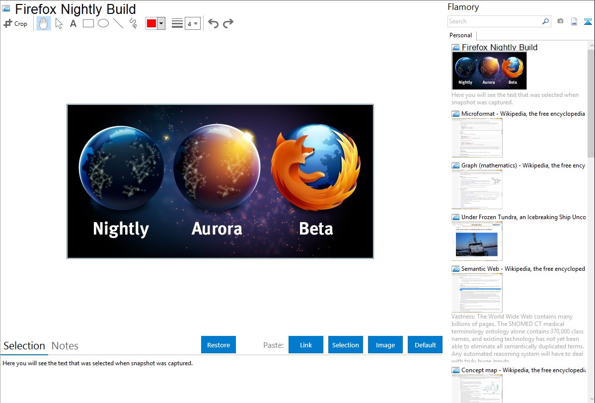Viewport: 595px width, 403px height.
Task: Pick the rectangle shape tool
Action: coord(88,23)
